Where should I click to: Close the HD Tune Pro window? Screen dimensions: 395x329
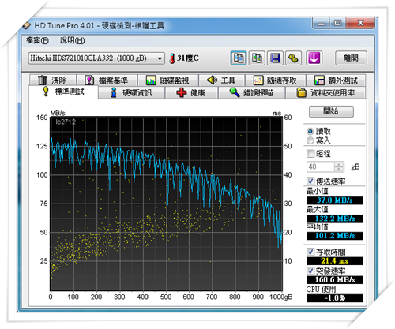[x=360, y=24]
